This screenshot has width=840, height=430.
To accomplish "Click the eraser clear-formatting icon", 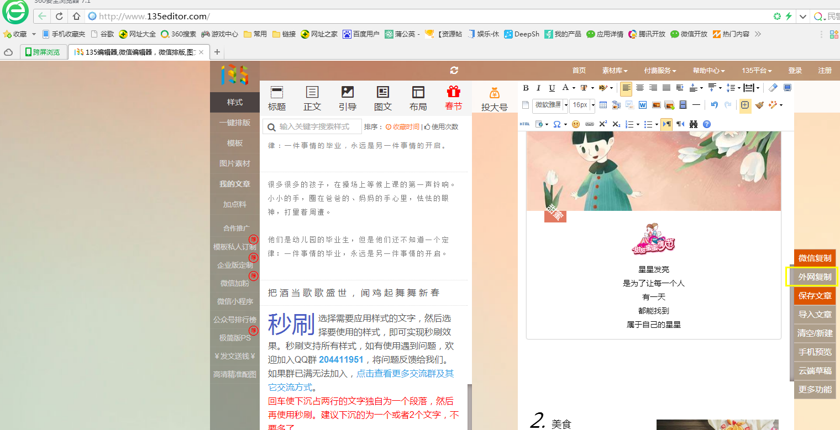I will tap(773, 88).
